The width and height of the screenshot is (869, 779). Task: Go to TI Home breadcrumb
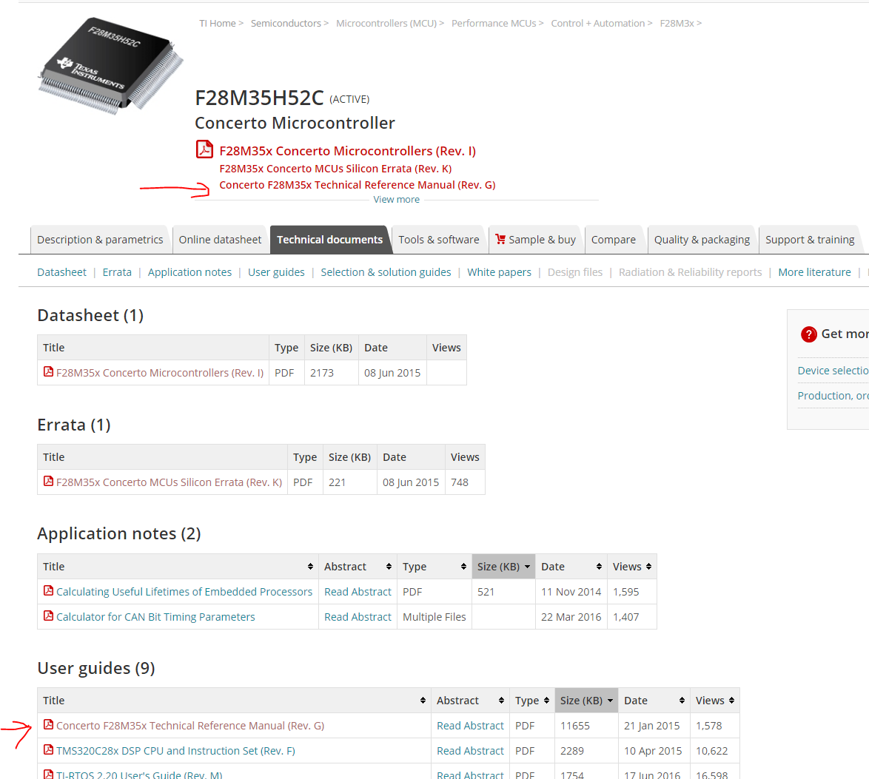click(x=218, y=23)
